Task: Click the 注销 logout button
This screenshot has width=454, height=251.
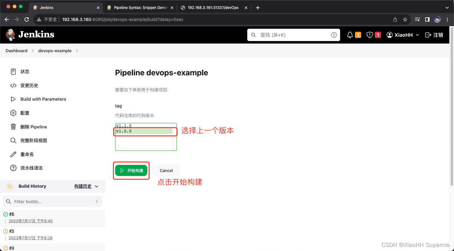Action: point(434,35)
